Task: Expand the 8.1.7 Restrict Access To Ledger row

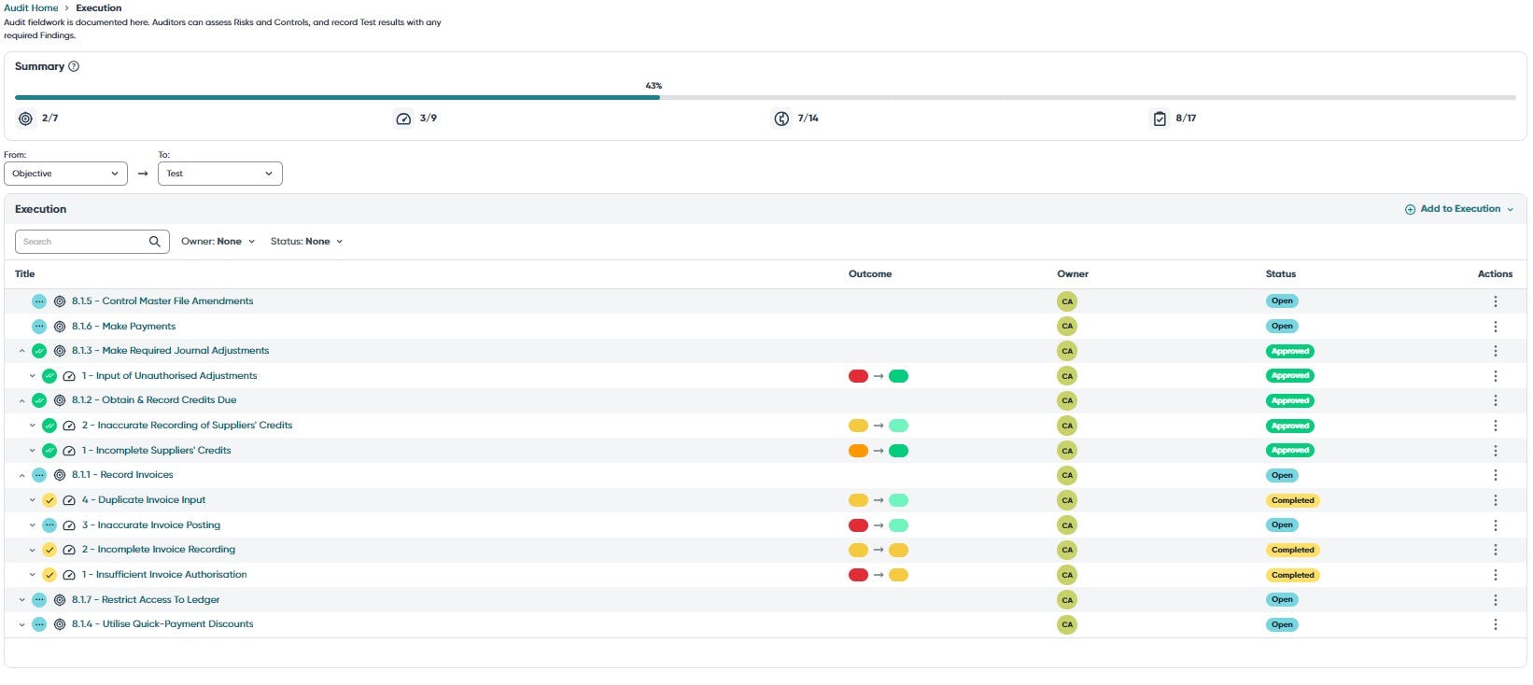Action: (x=22, y=600)
